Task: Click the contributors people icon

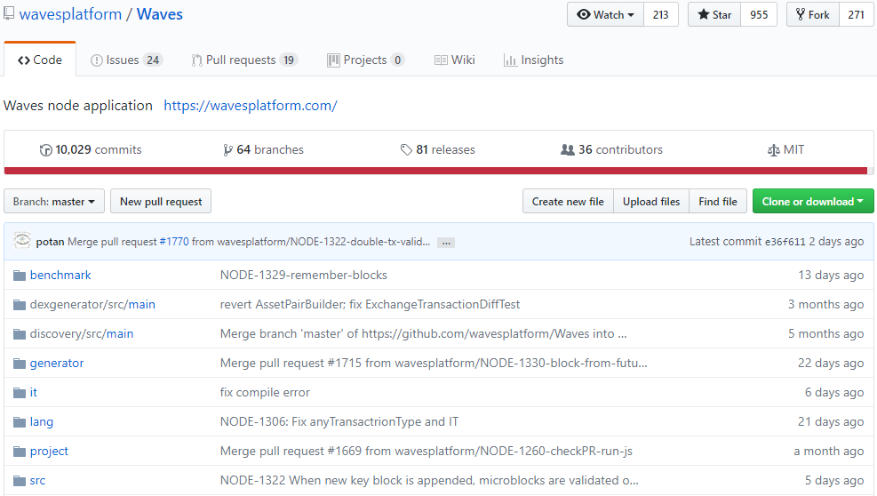Action: (x=568, y=150)
